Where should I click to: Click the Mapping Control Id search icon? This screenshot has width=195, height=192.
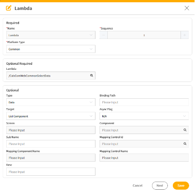point(185,144)
